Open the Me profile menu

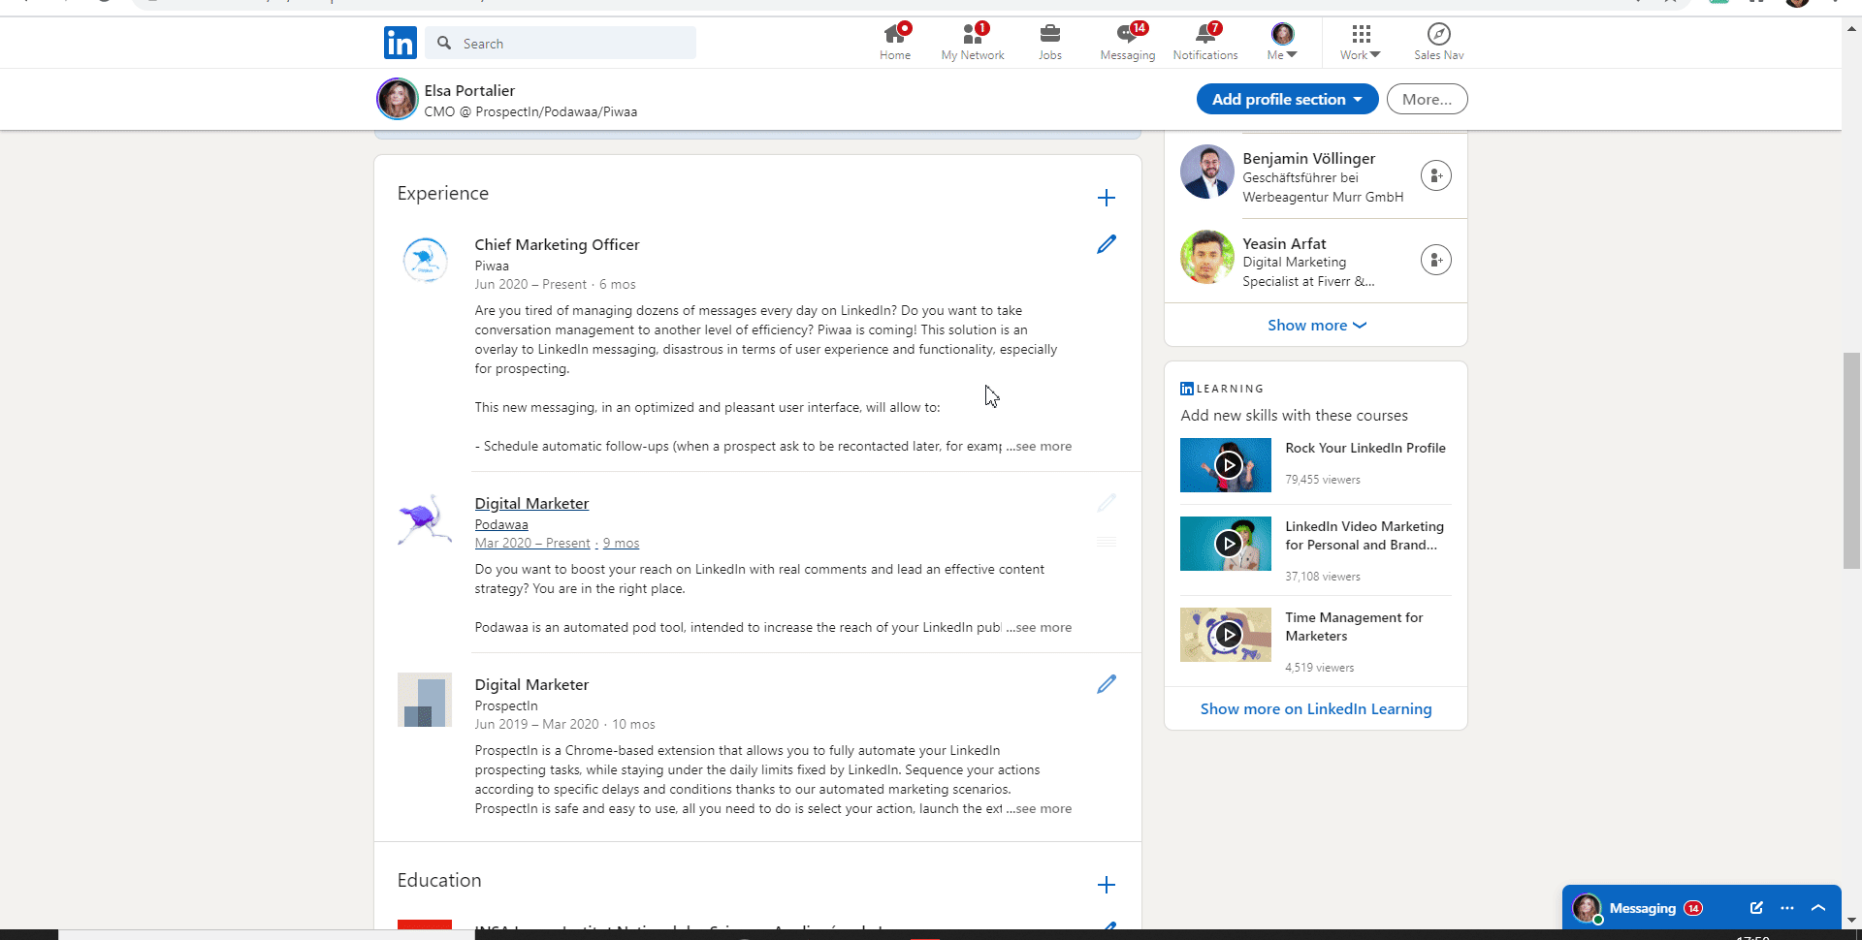(1282, 43)
